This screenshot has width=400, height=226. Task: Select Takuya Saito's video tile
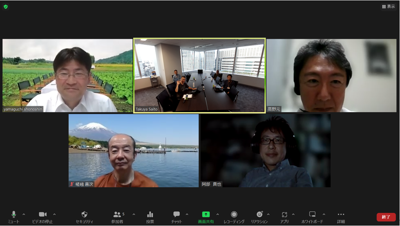199,75
